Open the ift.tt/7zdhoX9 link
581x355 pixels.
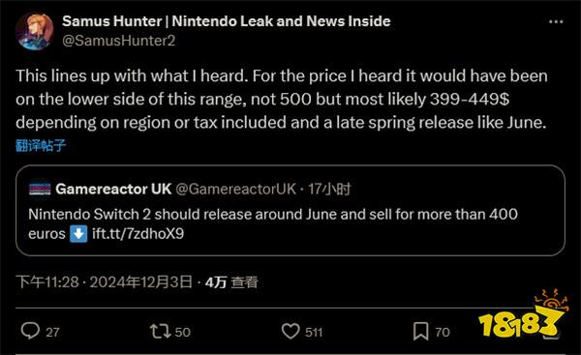click(x=138, y=233)
